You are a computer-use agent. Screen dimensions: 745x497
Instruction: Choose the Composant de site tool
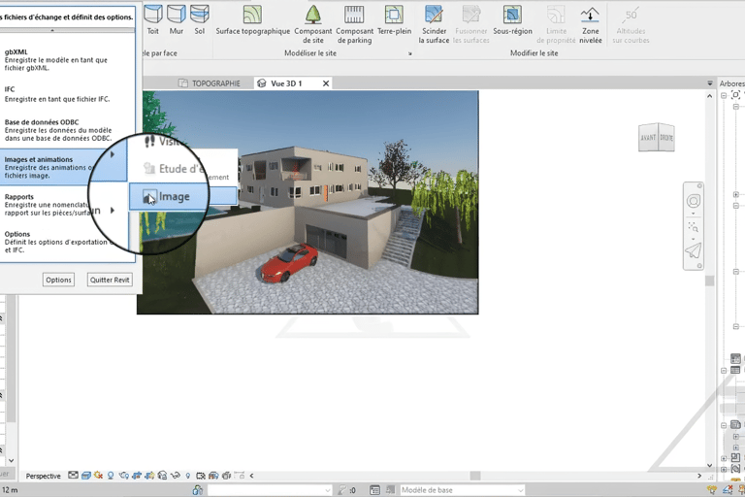tap(313, 23)
